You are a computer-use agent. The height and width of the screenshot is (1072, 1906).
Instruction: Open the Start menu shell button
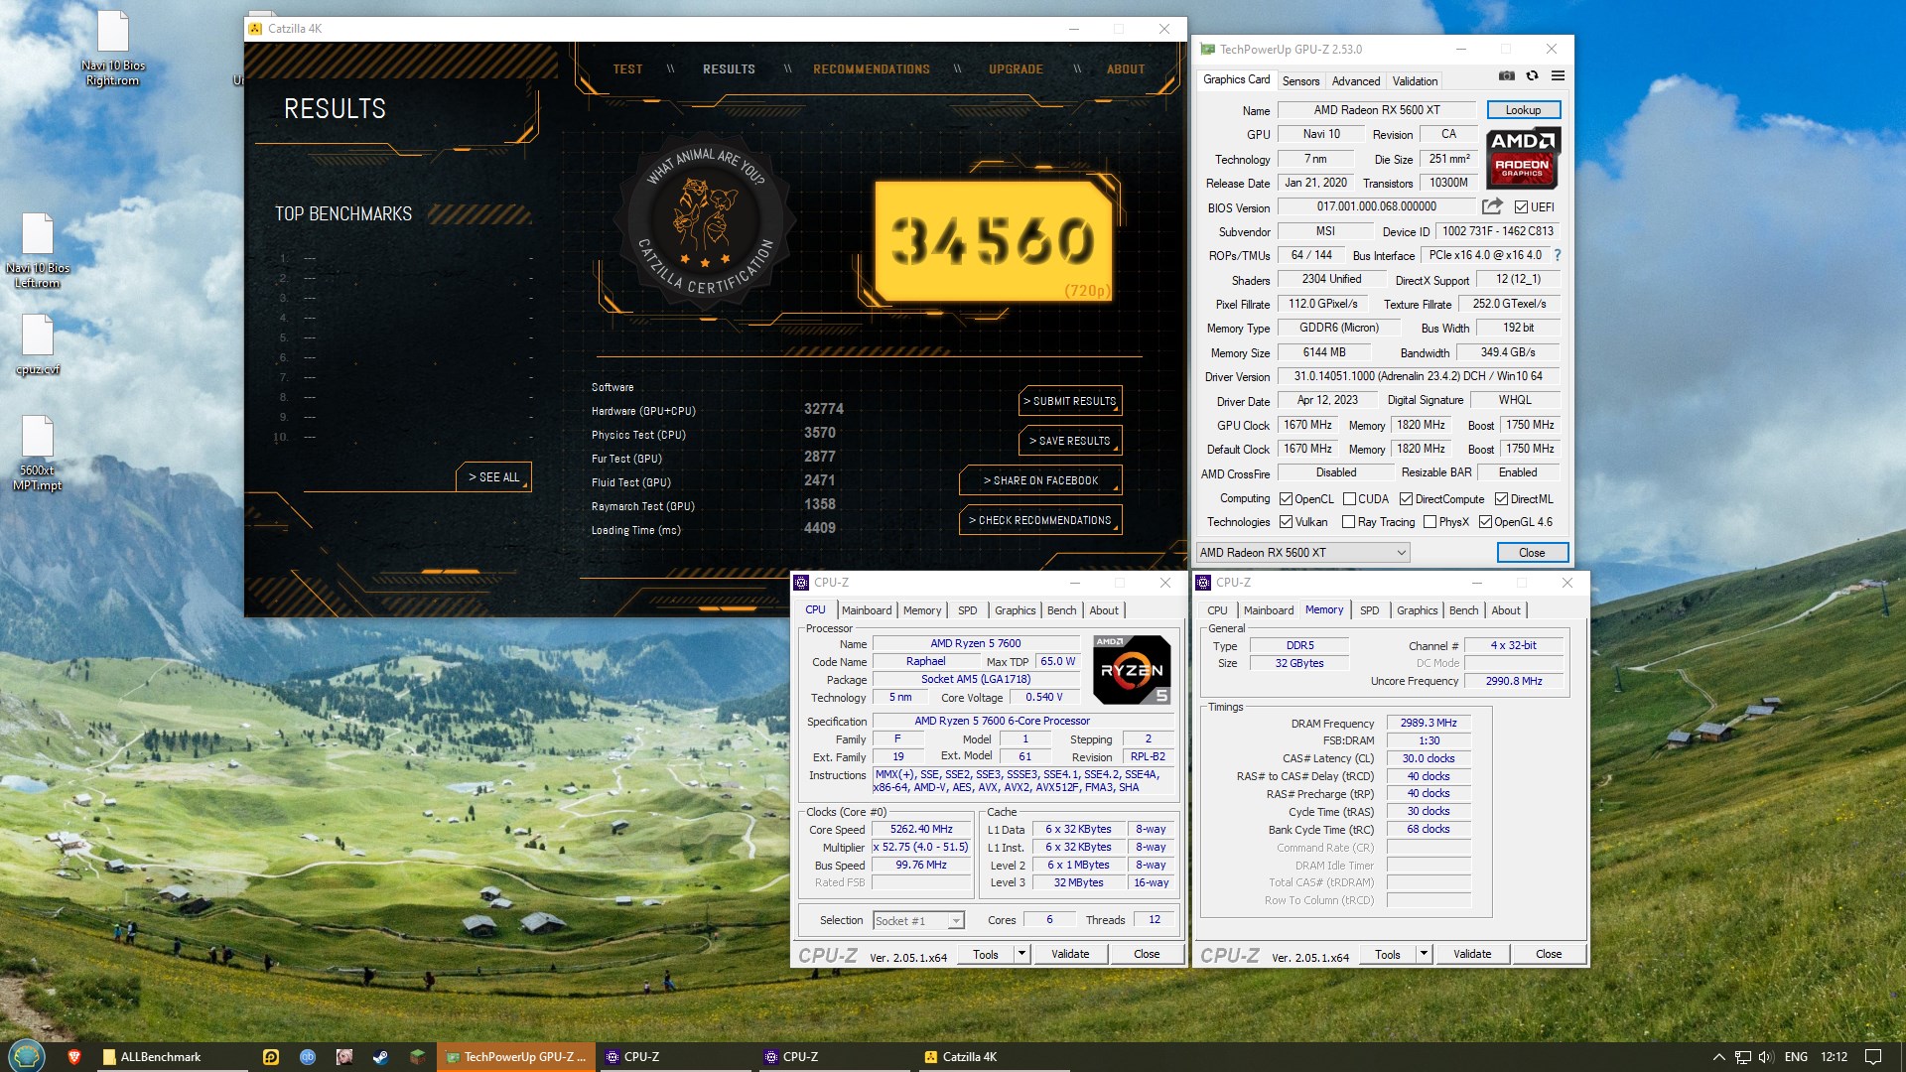click(x=27, y=1056)
